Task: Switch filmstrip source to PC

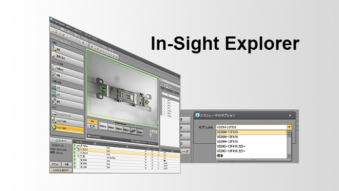Action: (92, 121)
